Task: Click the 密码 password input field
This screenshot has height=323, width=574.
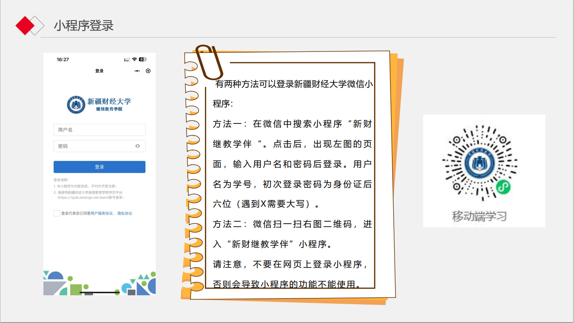Action: (x=99, y=146)
